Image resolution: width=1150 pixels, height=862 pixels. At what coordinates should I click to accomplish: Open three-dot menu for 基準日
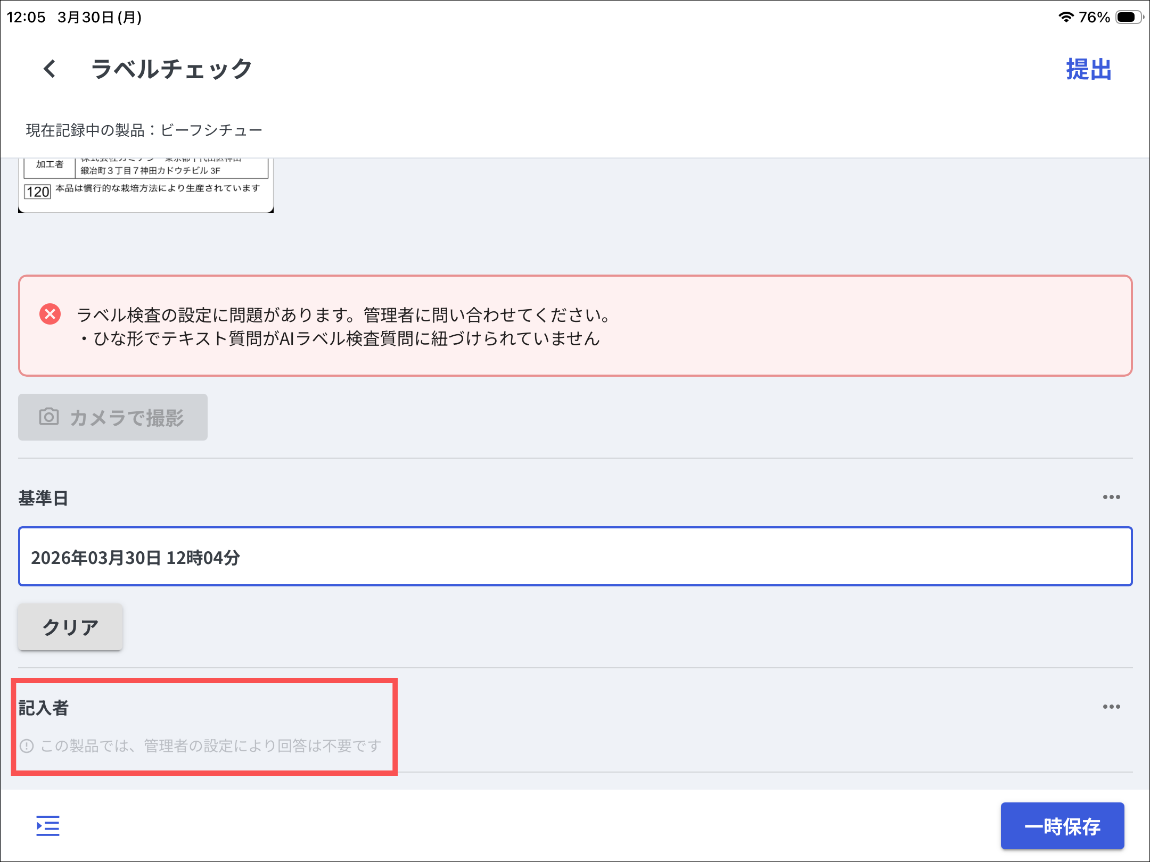pyautogui.click(x=1111, y=497)
